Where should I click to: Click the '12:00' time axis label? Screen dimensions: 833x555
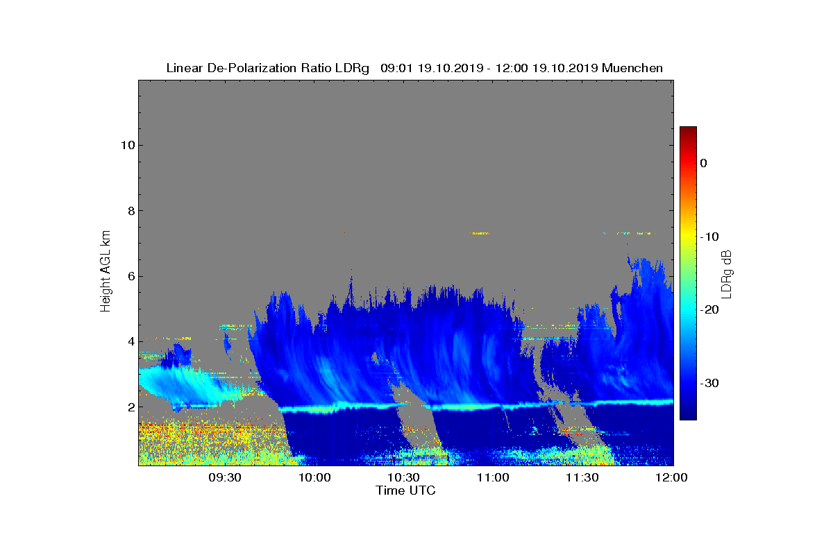672,478
